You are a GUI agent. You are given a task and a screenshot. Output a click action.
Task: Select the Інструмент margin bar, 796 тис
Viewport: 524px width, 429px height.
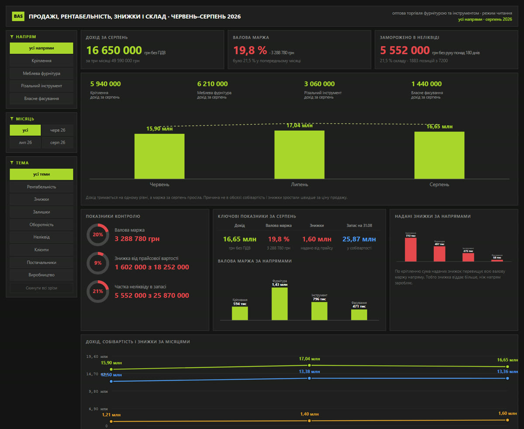319,311
